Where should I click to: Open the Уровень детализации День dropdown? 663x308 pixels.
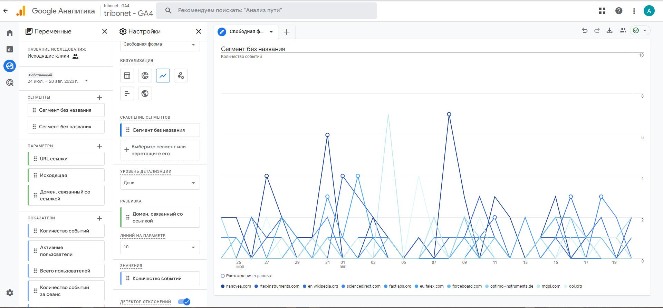pyautogui.click(x=160, y=183)
